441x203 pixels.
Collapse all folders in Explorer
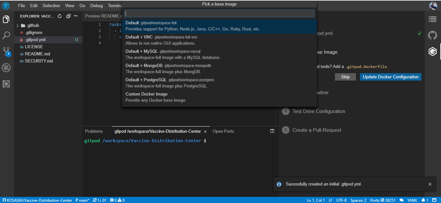click(x=68, y=16)
